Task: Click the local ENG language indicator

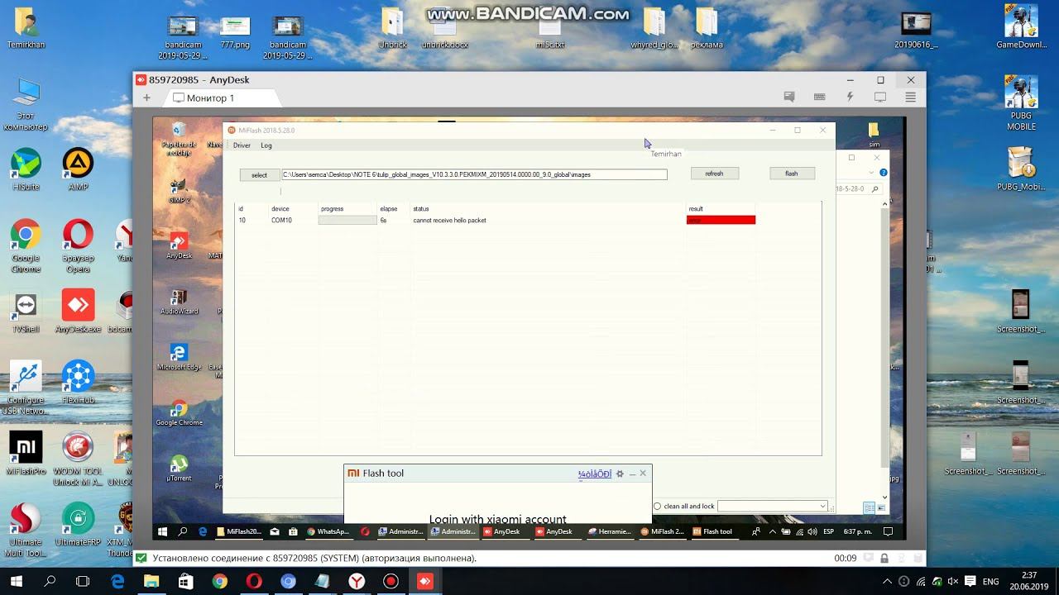Action: [x=990, y=581]
